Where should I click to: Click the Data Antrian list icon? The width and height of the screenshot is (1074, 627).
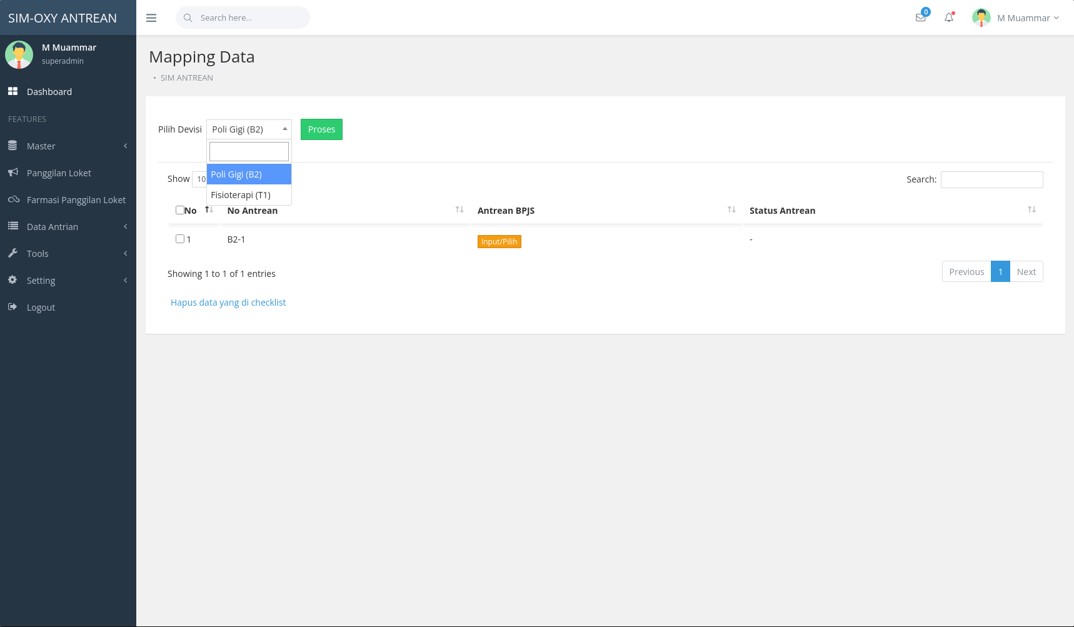tap(13, 226)
